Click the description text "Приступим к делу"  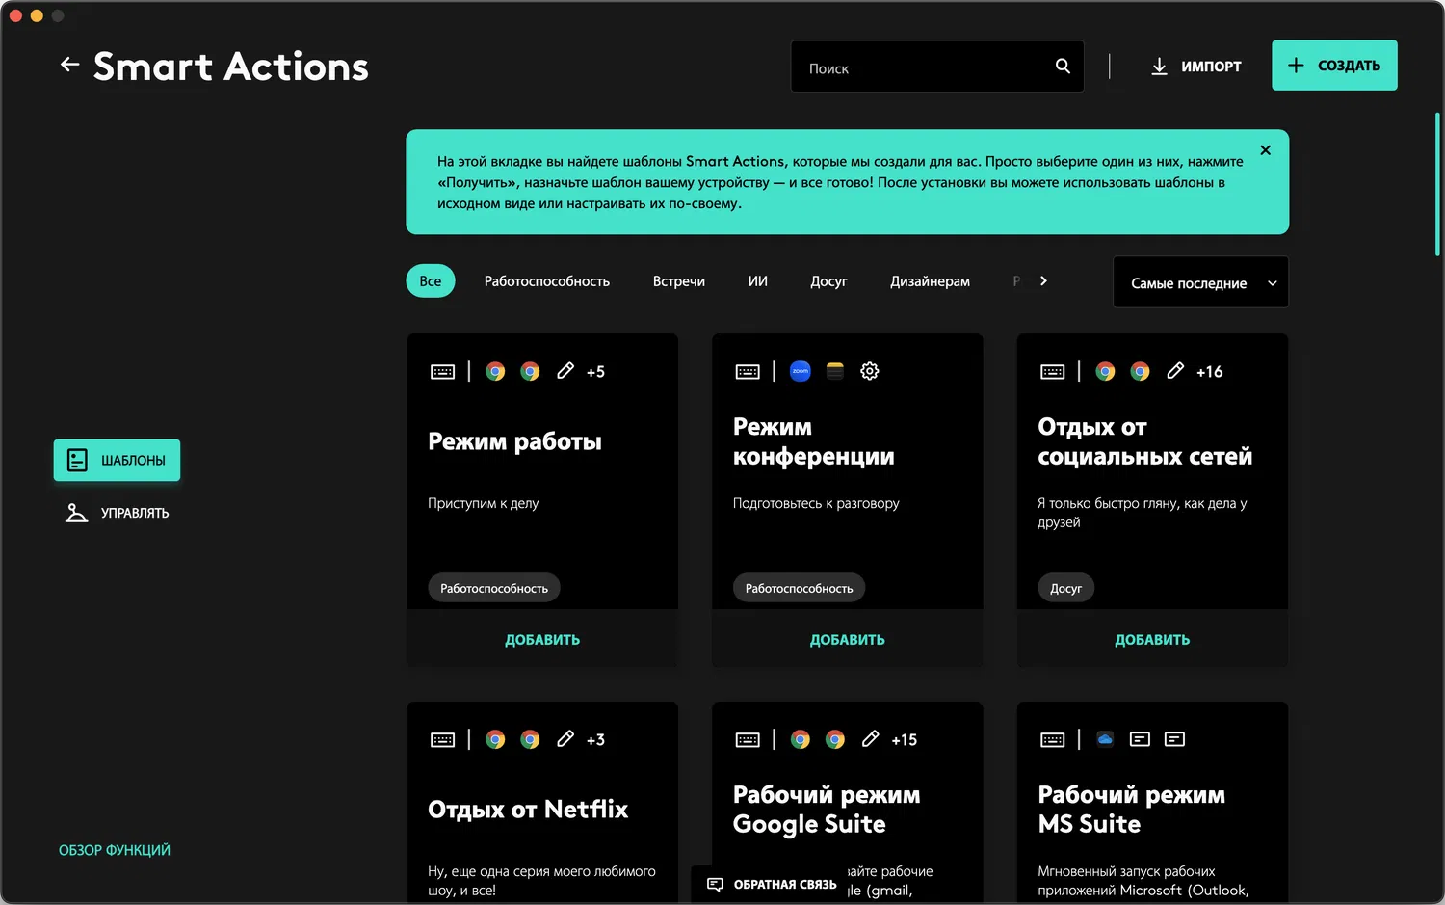pos(484,503)
